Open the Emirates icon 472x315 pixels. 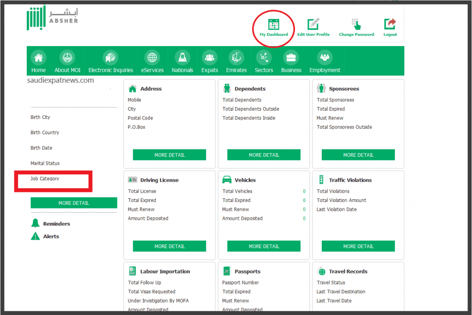point(236,58)
